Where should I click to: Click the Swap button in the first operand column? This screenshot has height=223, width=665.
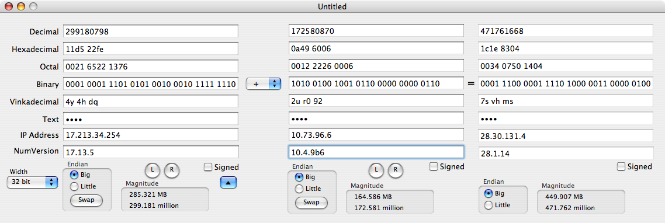86,200
